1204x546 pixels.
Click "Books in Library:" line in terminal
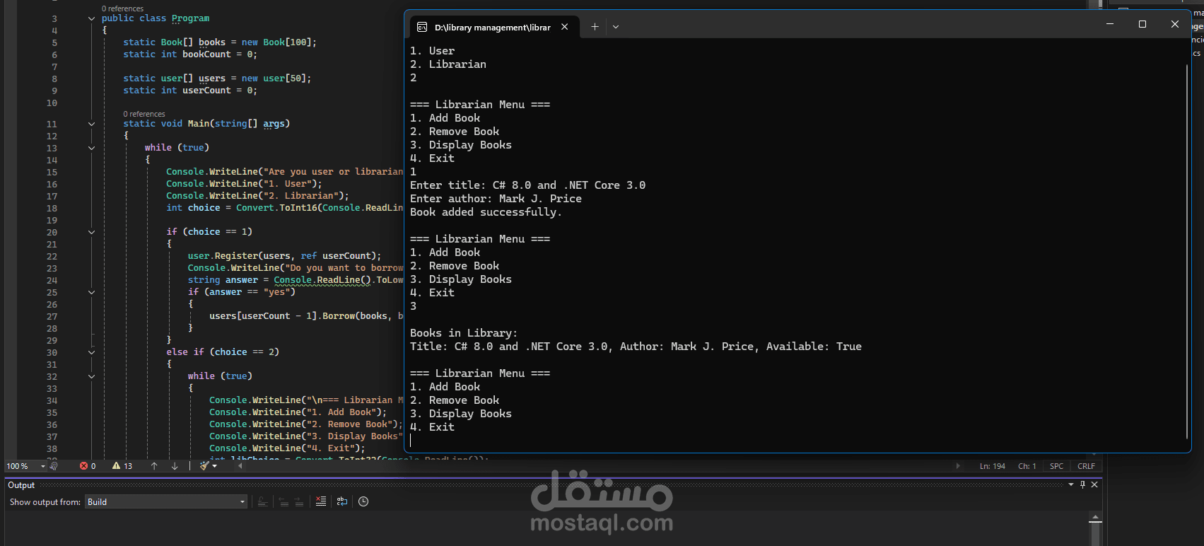[x=464, y=333]
